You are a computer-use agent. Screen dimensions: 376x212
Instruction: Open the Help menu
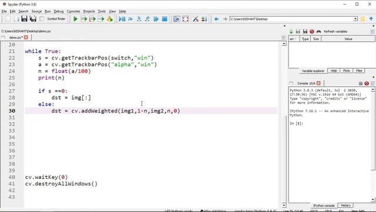(x=122, y=11)
